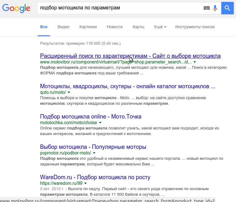Screen dimensions: 236x202
Task: Click the https://waredom.ru/99 URL text
Action: (61, 183)
